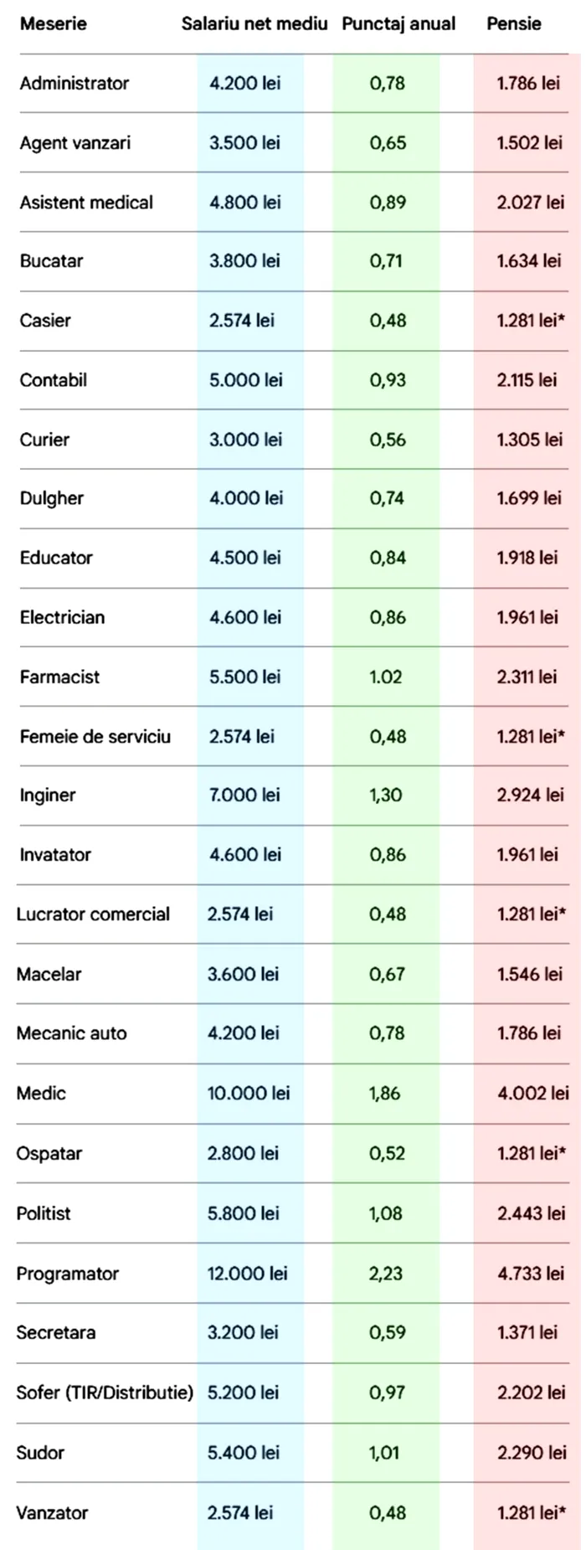Click the Administrator row label
Viewport: 586px width, 1550px height.
(x=75, y=83)
